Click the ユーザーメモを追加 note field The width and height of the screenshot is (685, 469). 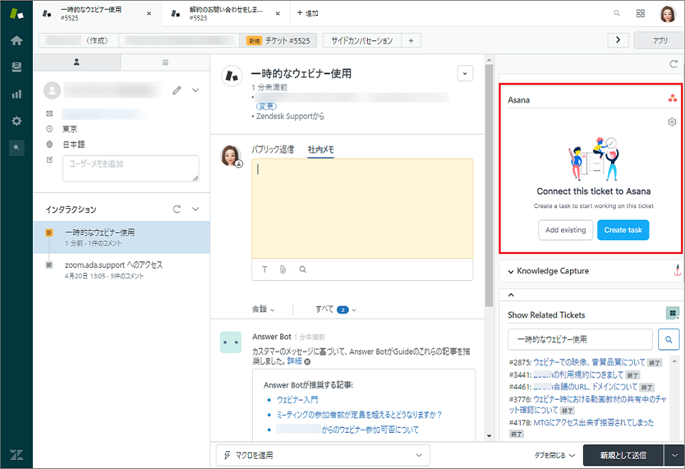click(131, 168)
